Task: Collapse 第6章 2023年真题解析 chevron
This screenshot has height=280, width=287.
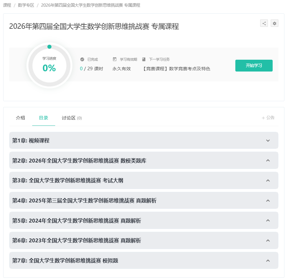Action: 268,241
